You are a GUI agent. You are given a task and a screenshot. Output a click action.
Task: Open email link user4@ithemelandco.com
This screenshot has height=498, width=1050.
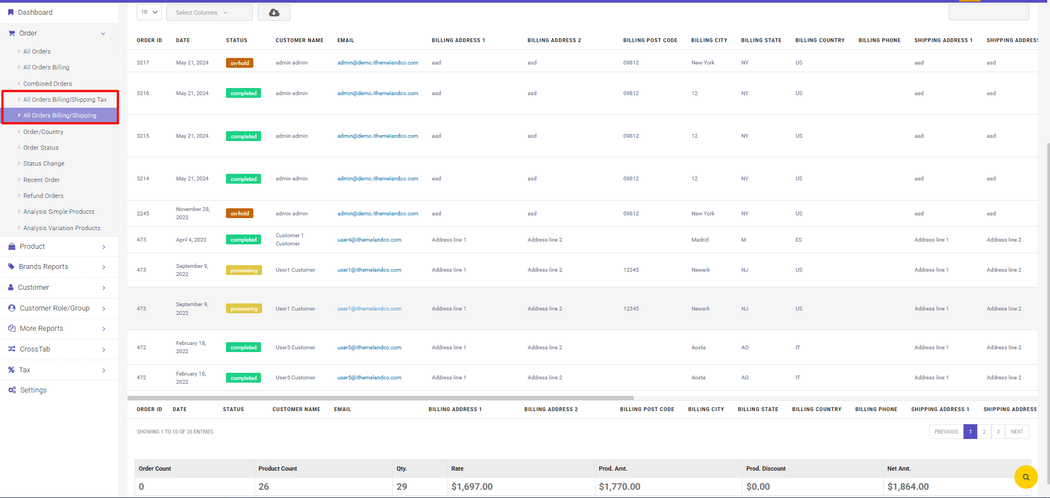pyautogui.click(x=369, y=239)
